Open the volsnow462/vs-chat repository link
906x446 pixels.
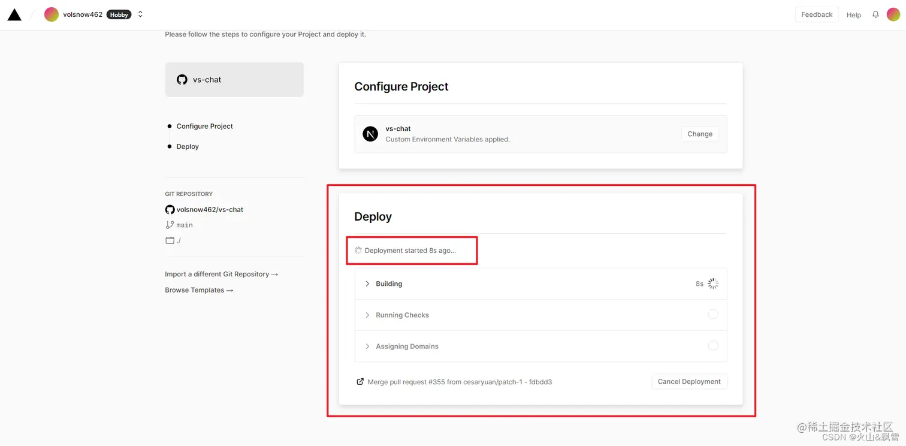[210, 210]
